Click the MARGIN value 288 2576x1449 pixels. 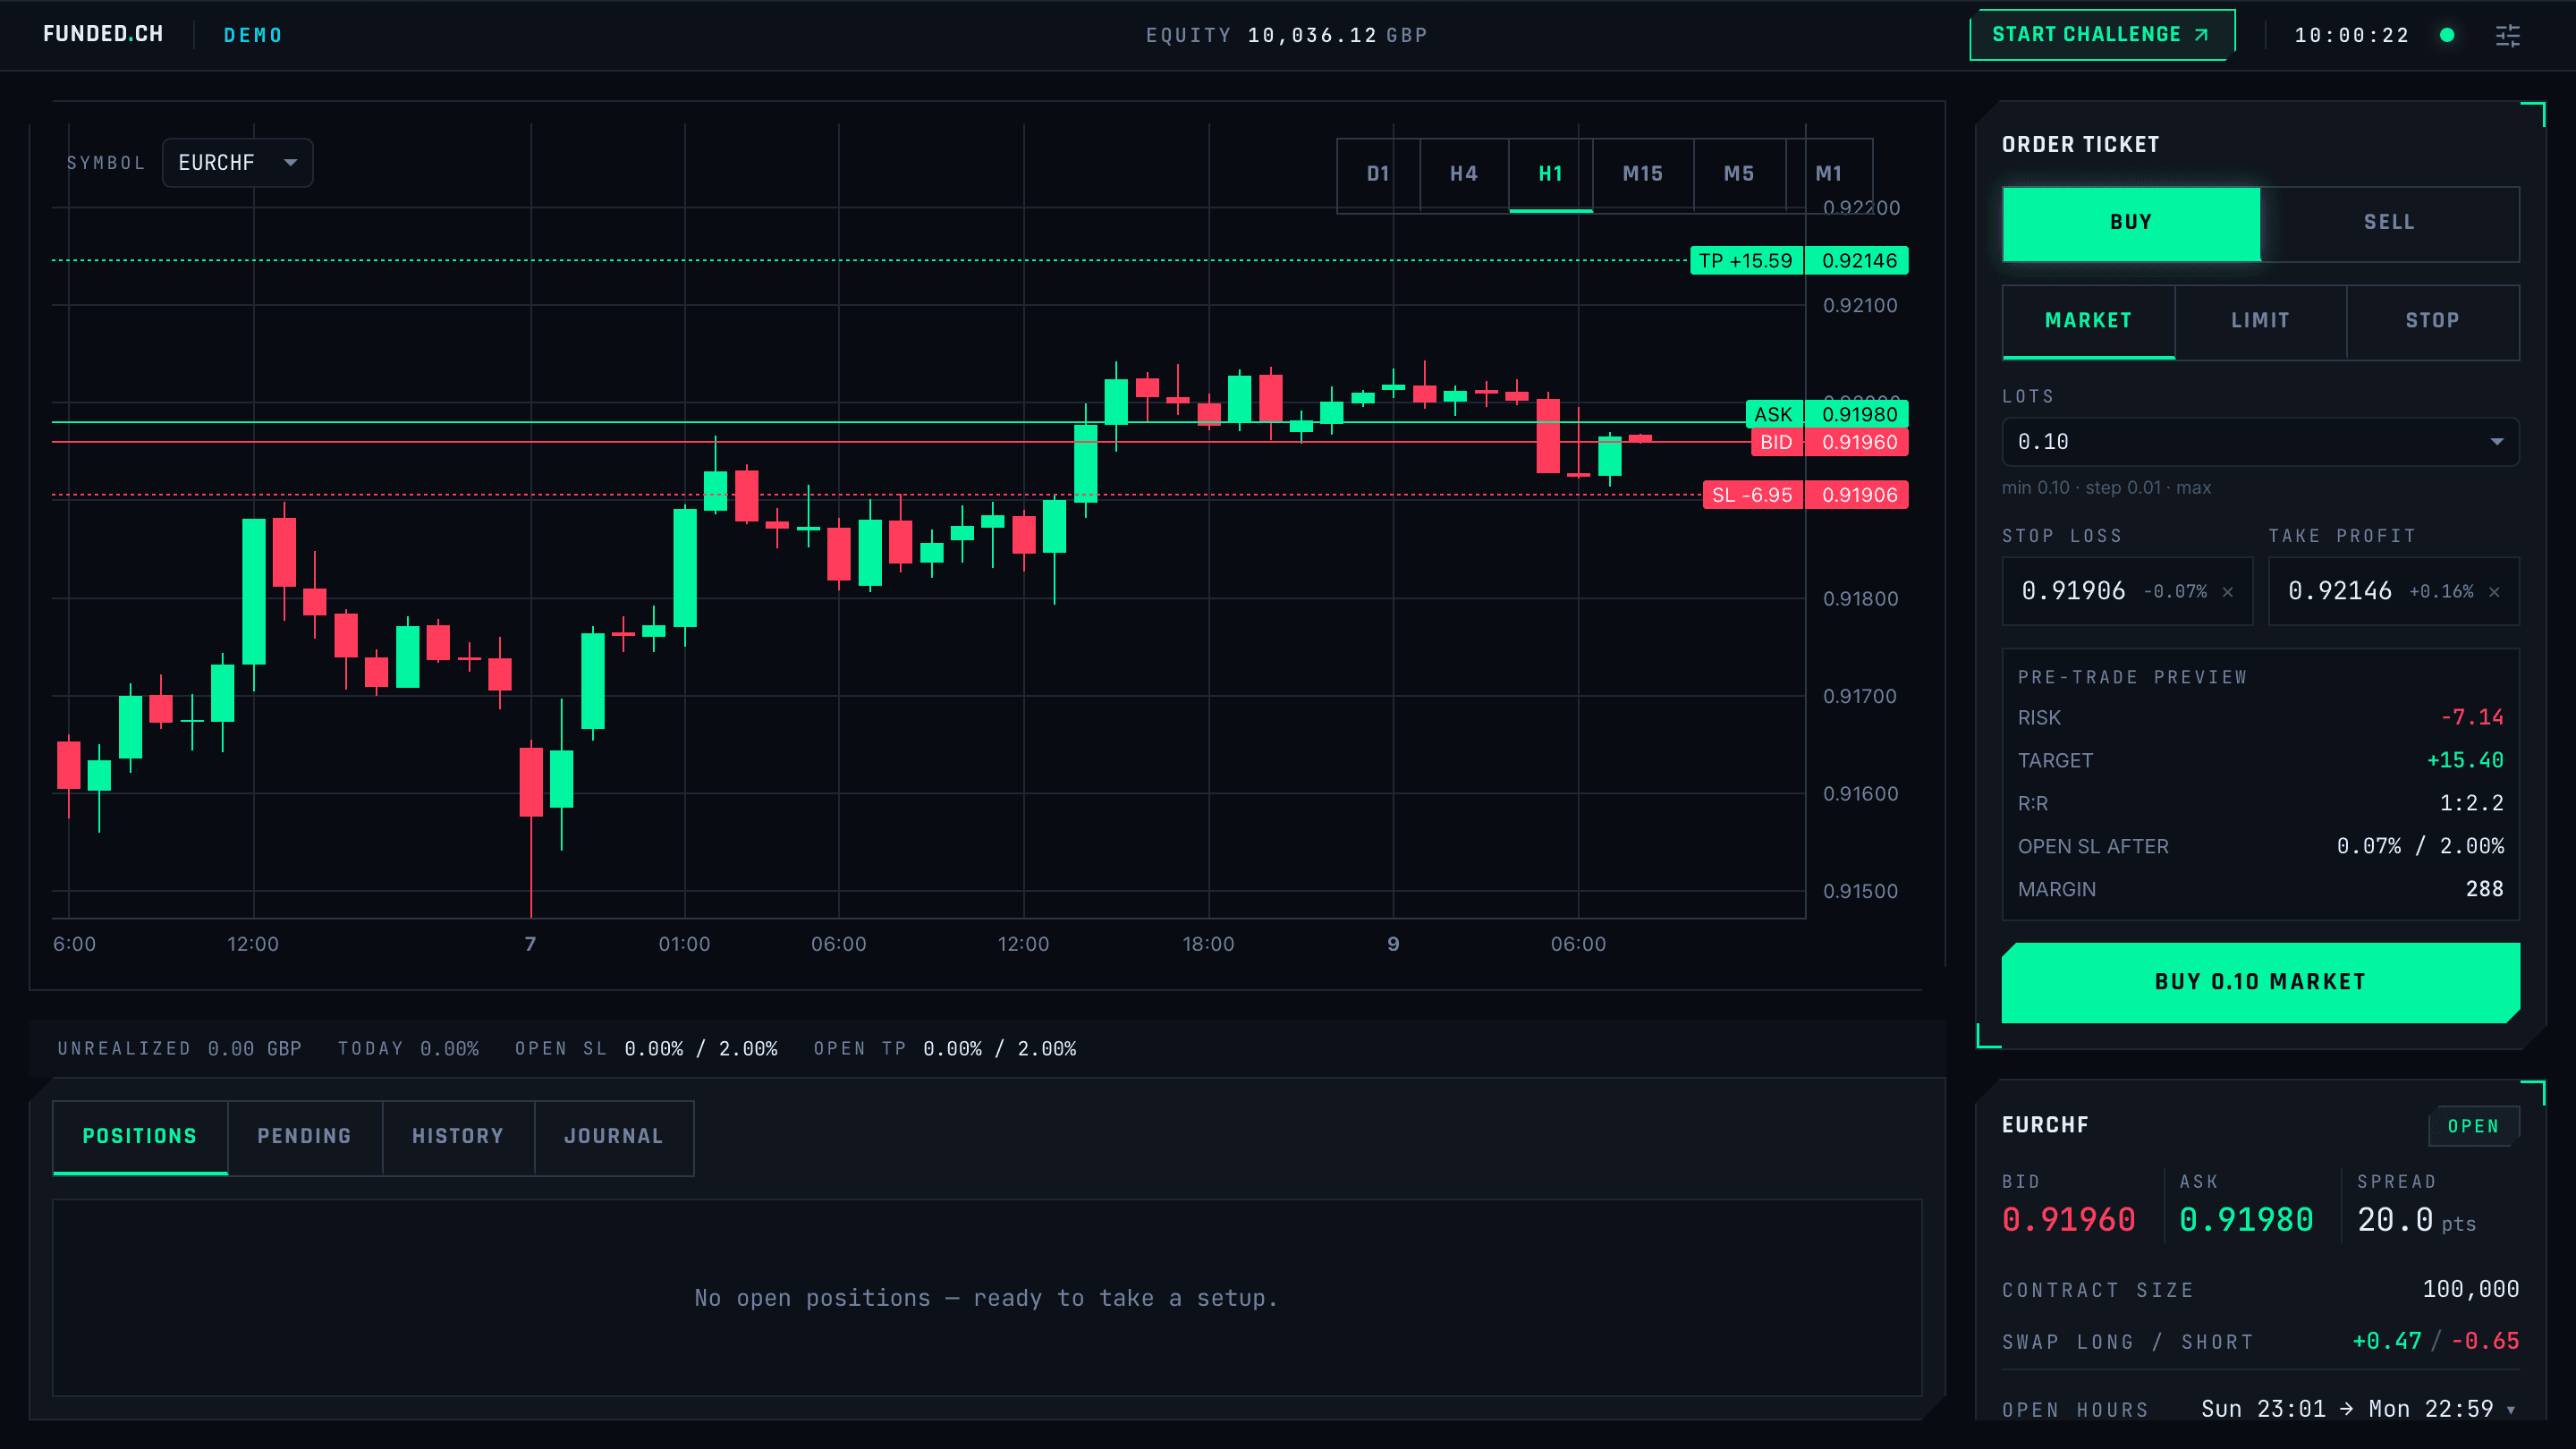click(2484, 890)
